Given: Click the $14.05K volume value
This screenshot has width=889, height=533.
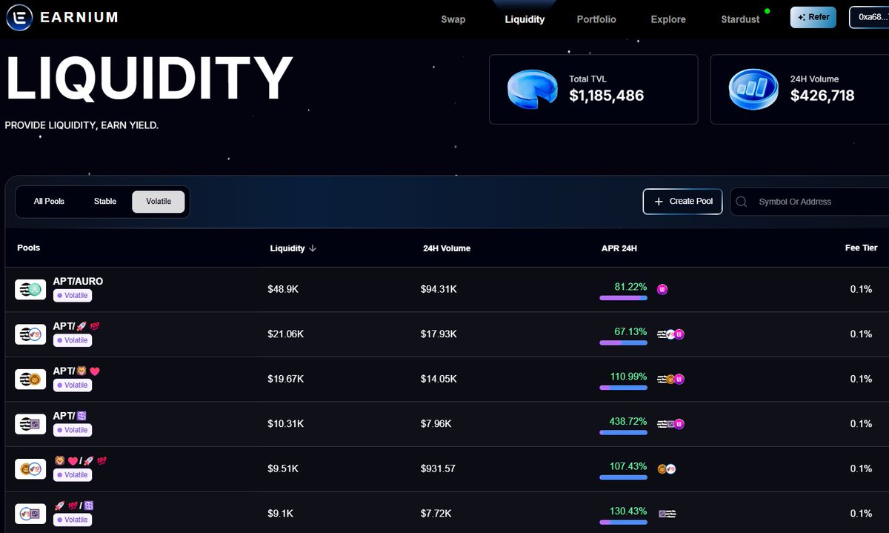Looking at the screenshot, I should pyautogui.click(x=439, y=379).
